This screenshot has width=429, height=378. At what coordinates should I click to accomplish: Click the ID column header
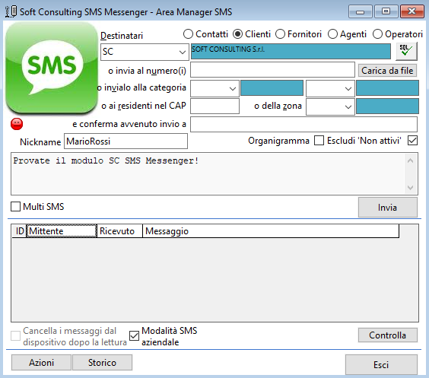point(19,231)
